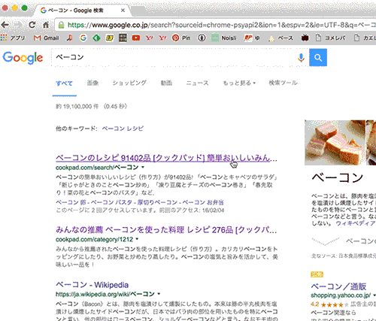Go to browser home icon
376x321 pixels.
(46, 25)
